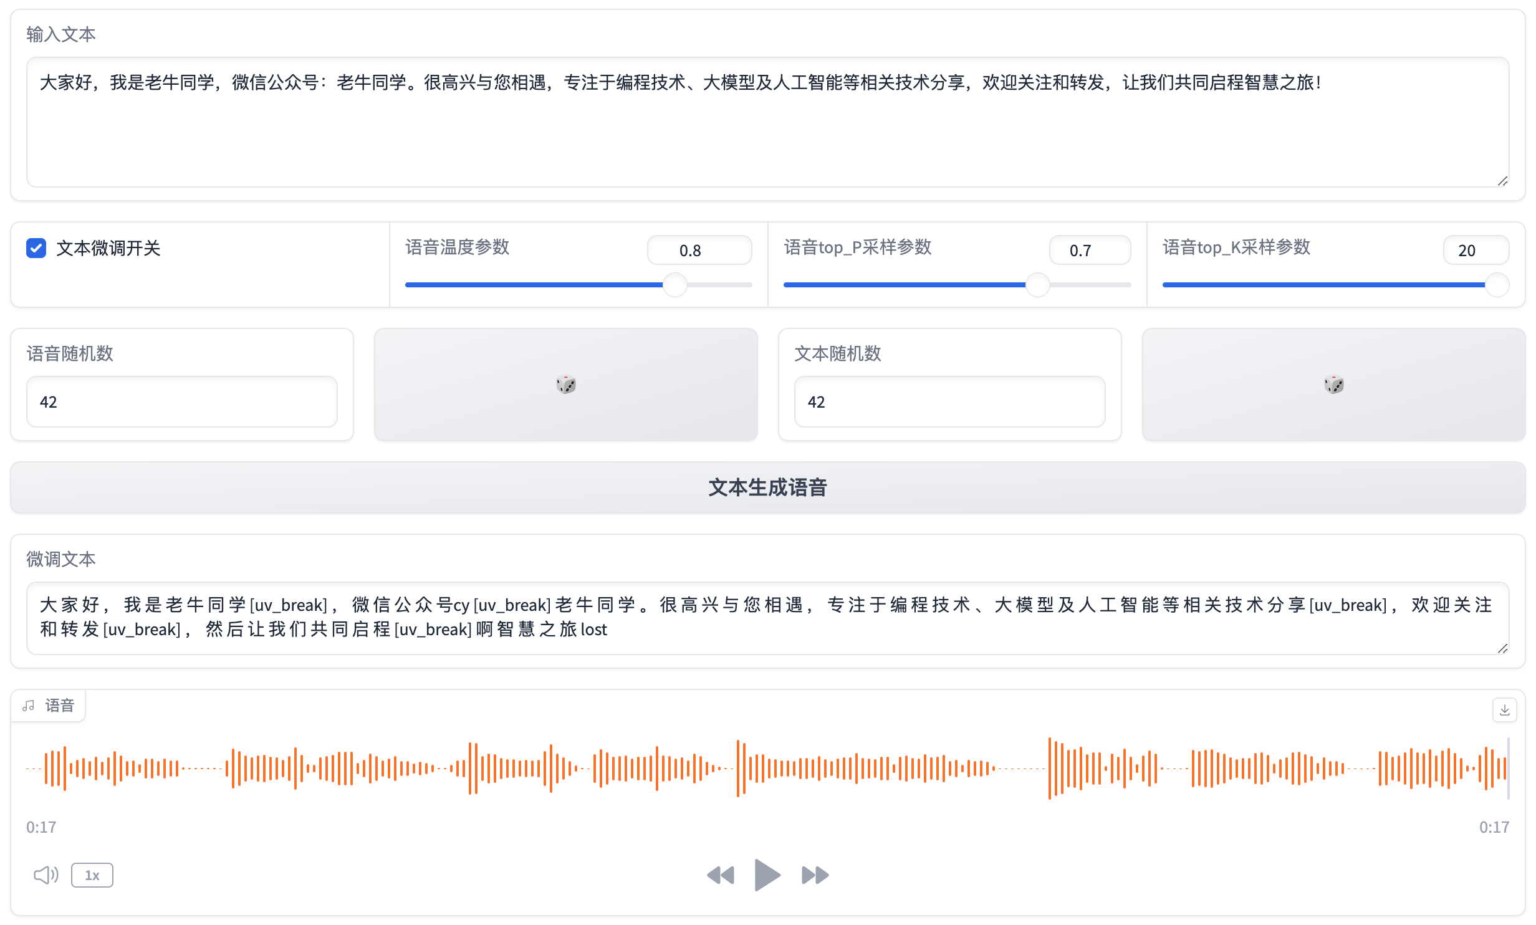
Task: Click inside the 输入文本 text area
Action: (x=767, y=125)
